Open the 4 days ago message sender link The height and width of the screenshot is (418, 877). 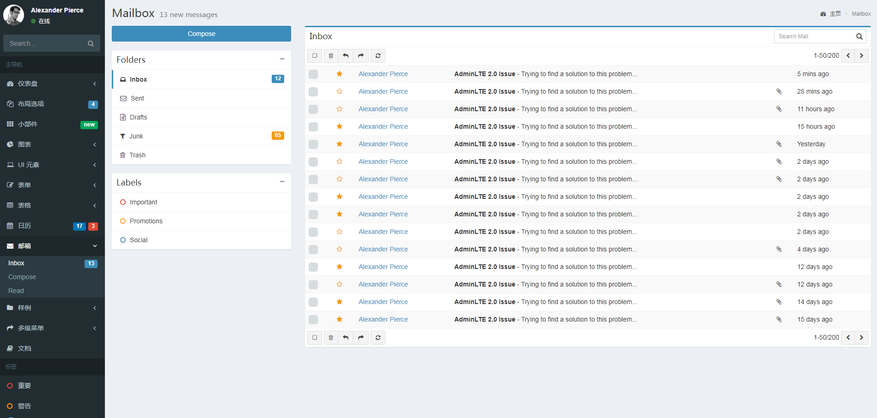383,249
